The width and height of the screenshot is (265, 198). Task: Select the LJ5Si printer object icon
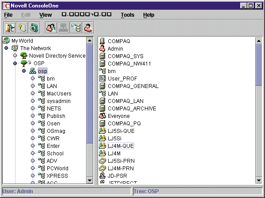[x=102, y=138]
